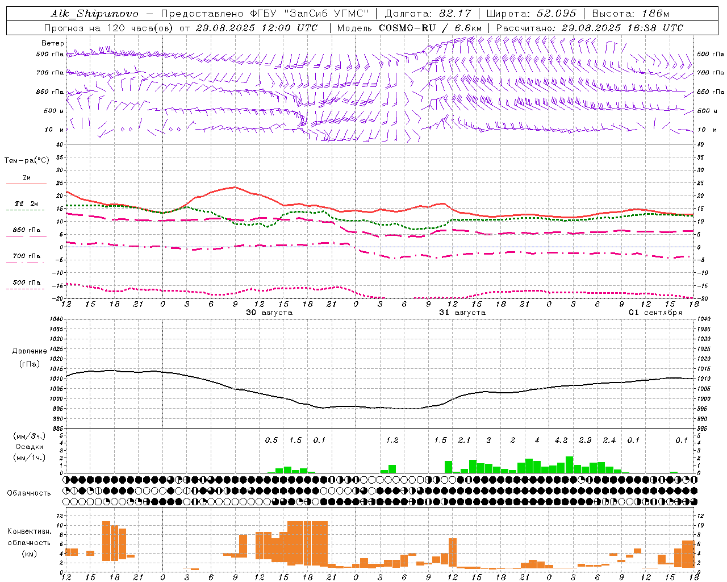The height and width of the screenshot is (582, 727).
Task: Click the 3-hour precipitation value 2.9
Action: click(585, 440)
